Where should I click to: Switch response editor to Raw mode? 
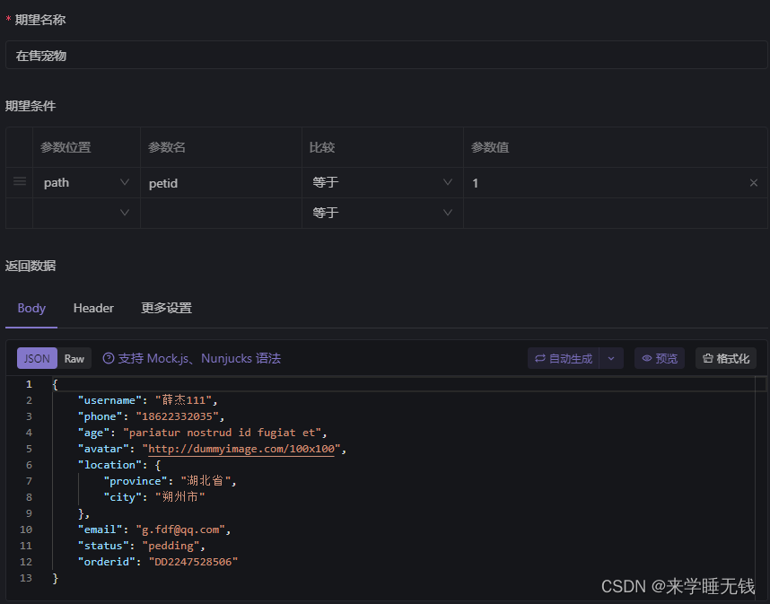point(74,358)
